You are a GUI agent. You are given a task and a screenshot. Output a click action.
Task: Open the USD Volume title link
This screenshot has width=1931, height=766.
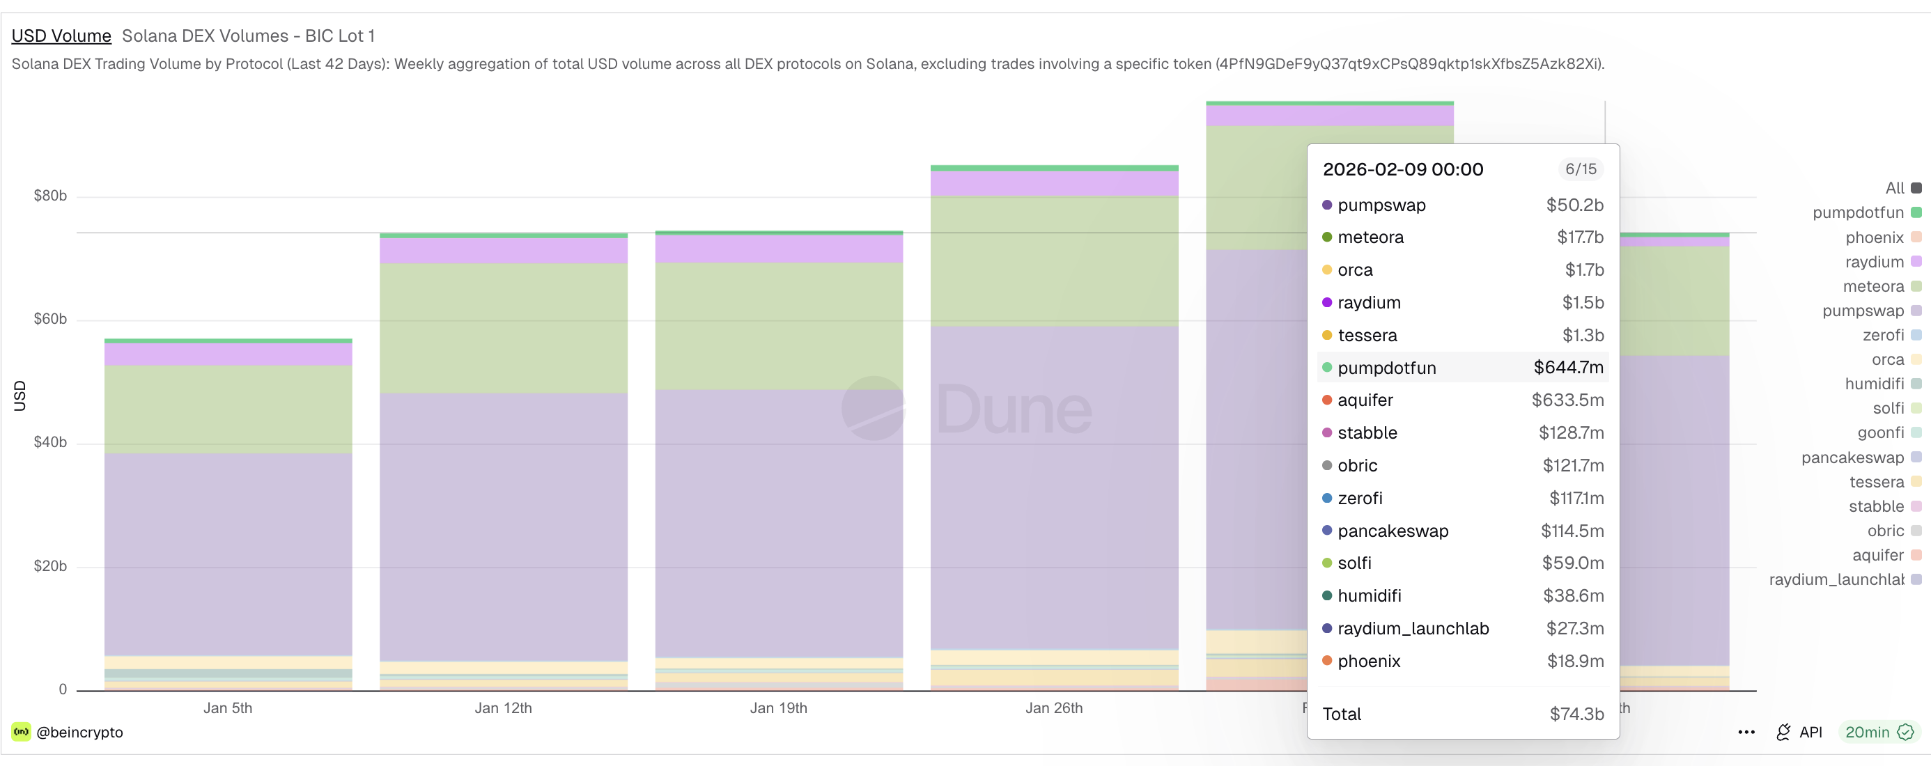point(61,36)
